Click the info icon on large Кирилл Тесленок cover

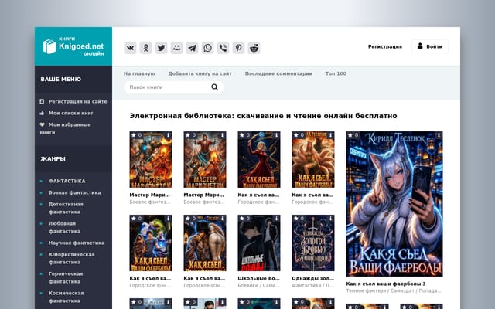click(x=439, y=135)
